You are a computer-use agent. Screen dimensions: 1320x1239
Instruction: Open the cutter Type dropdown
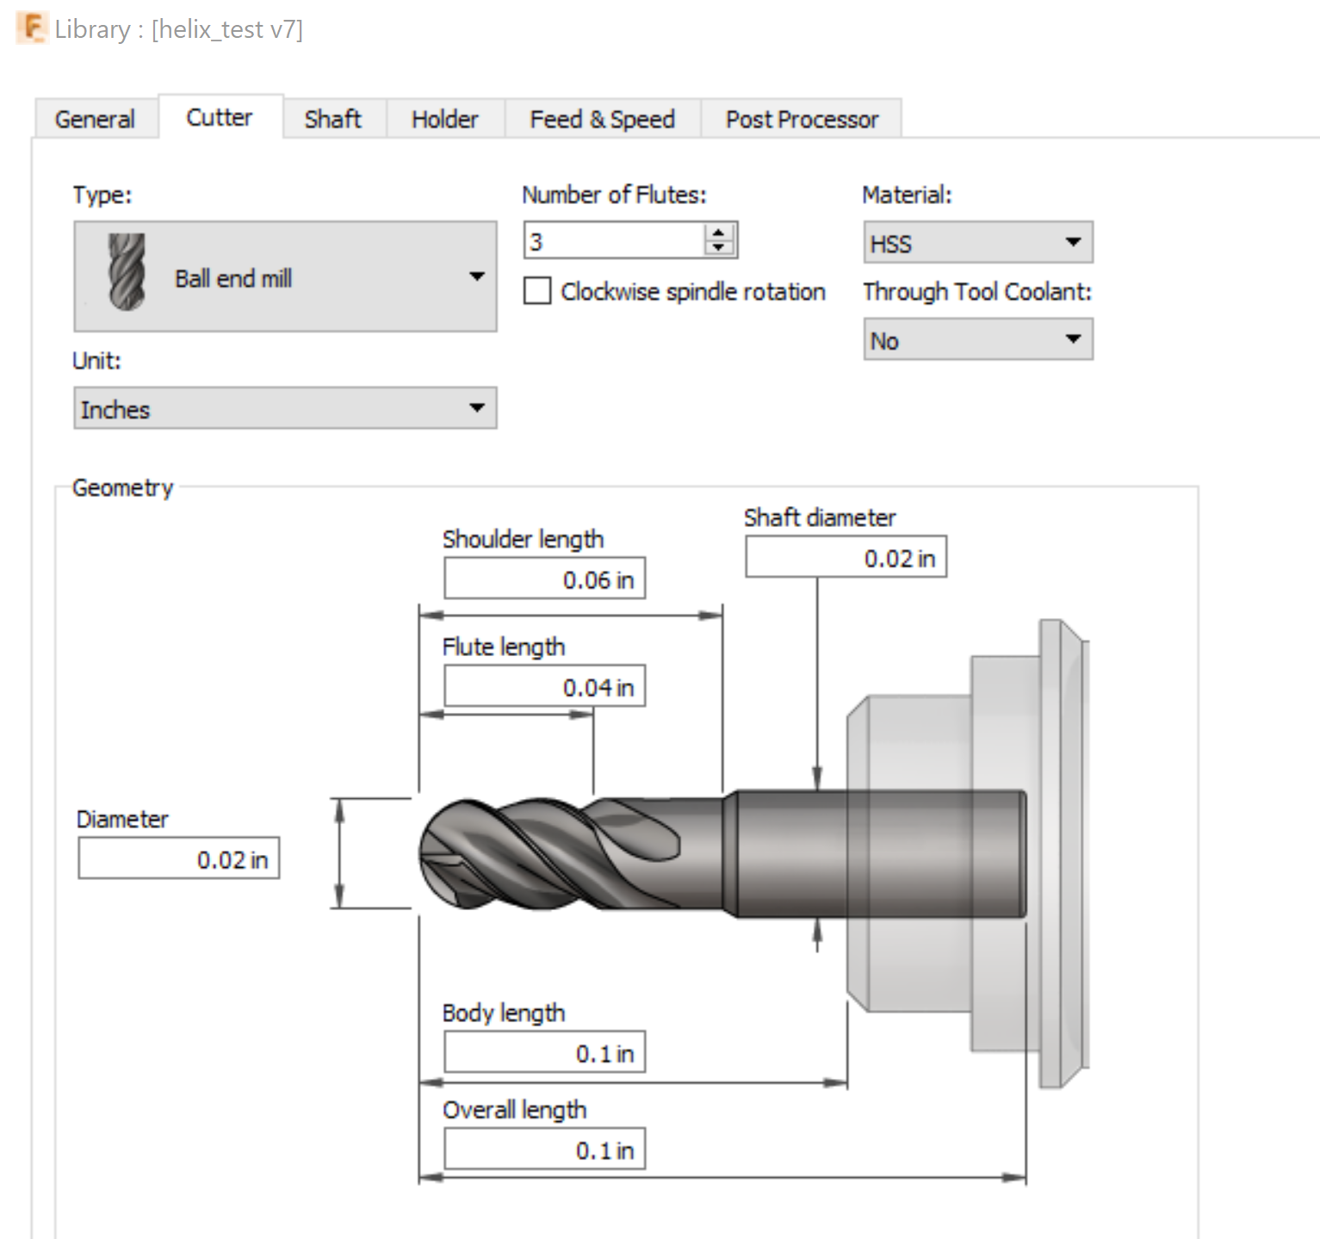click(x=479, y=276)
